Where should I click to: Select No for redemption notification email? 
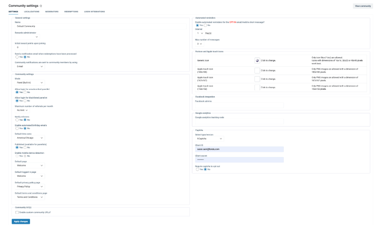tap(25, 57)
